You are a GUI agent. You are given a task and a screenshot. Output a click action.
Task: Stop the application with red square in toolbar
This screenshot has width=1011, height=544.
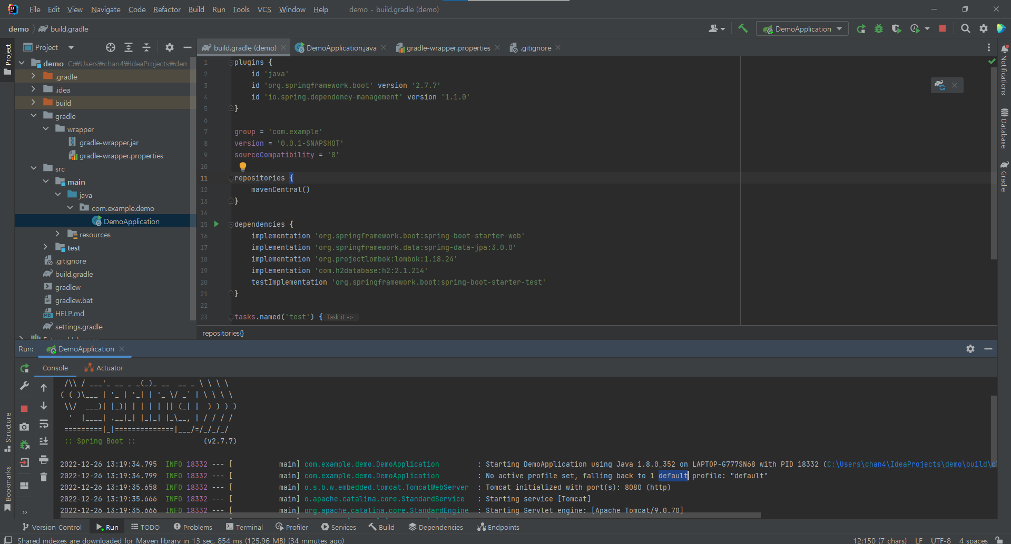[943, 28]
